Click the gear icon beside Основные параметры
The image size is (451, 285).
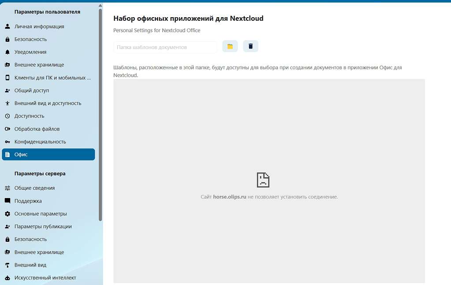tap(7, 214)
